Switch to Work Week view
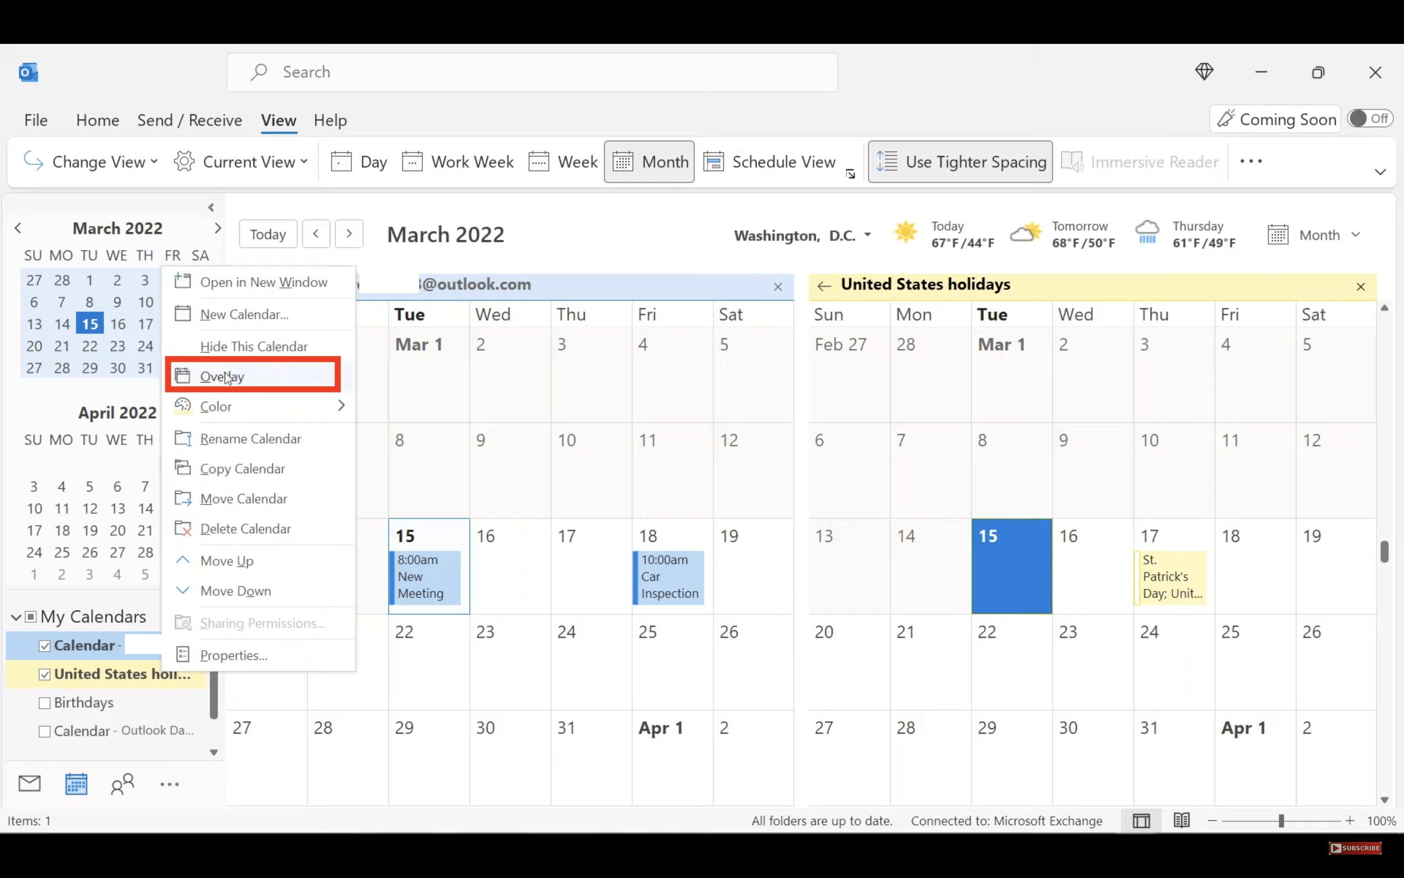Screen dimensions: 1404x878 tap(458, 161)
